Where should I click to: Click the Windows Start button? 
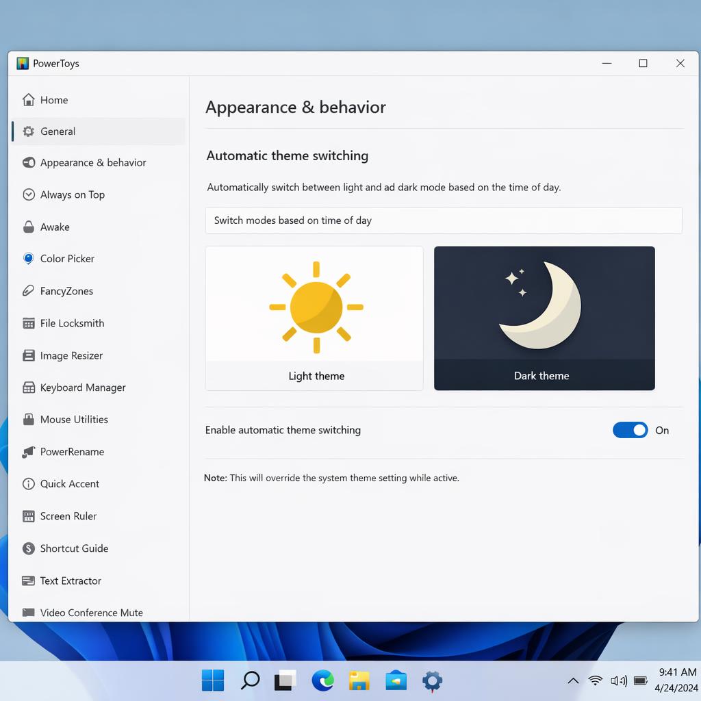[213, 680]
